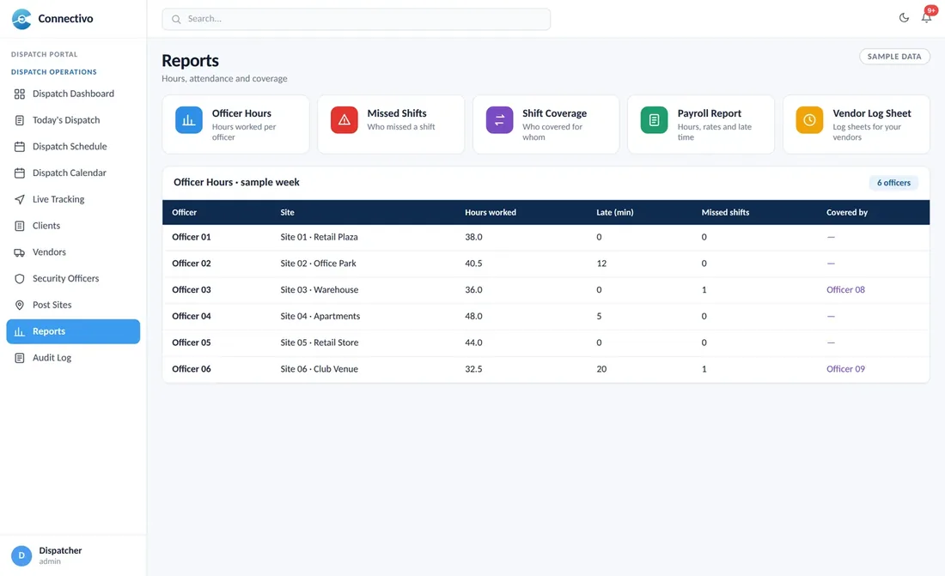Click the Today's Dispatch document icon

coord(19,120)
